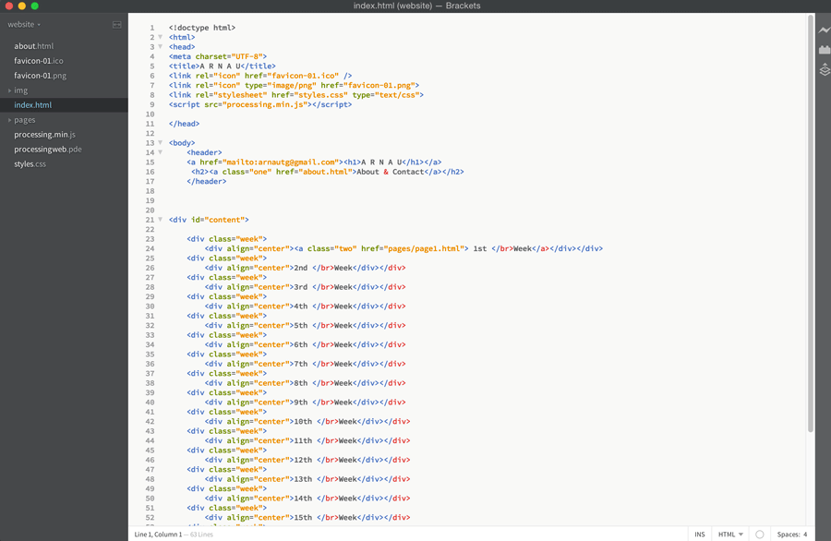The height and width of the screenshot is (541, 831).
Task: Open styles.css in the file tree
Action: click(x=30, y=164)
